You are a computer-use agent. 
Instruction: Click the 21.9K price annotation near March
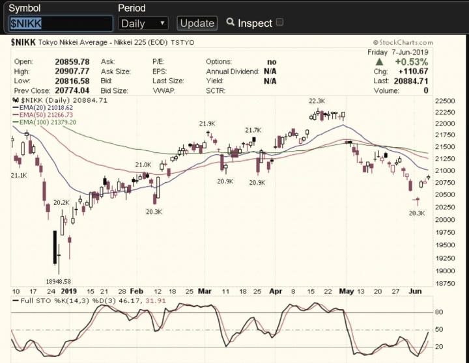pos(208,124)
